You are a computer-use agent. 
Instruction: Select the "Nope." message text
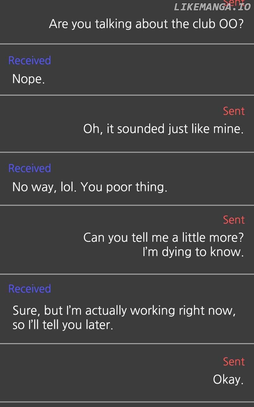click(28, 79)
